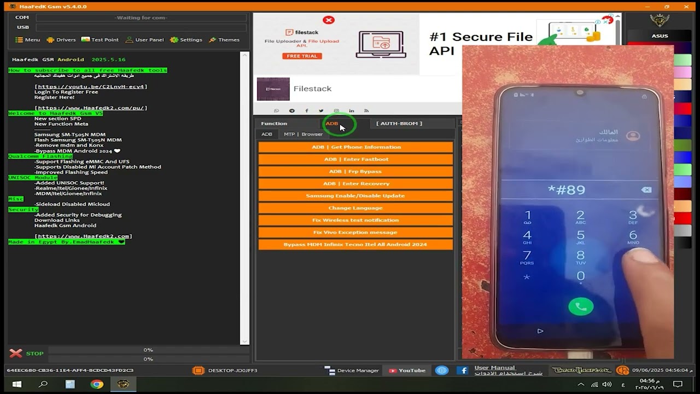Click Samsung Enable/Disable Update

coord(355,196)
